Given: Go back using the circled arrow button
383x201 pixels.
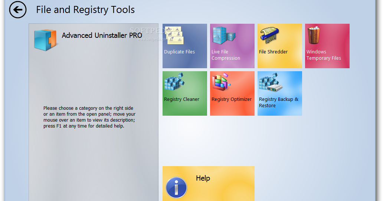Looking at the screenshot, I should coord(18,10).
